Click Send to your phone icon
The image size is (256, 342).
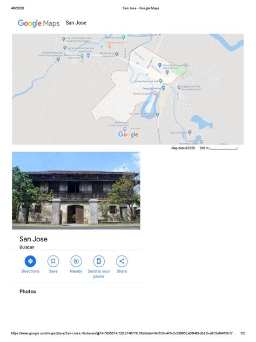coord(99,261)
